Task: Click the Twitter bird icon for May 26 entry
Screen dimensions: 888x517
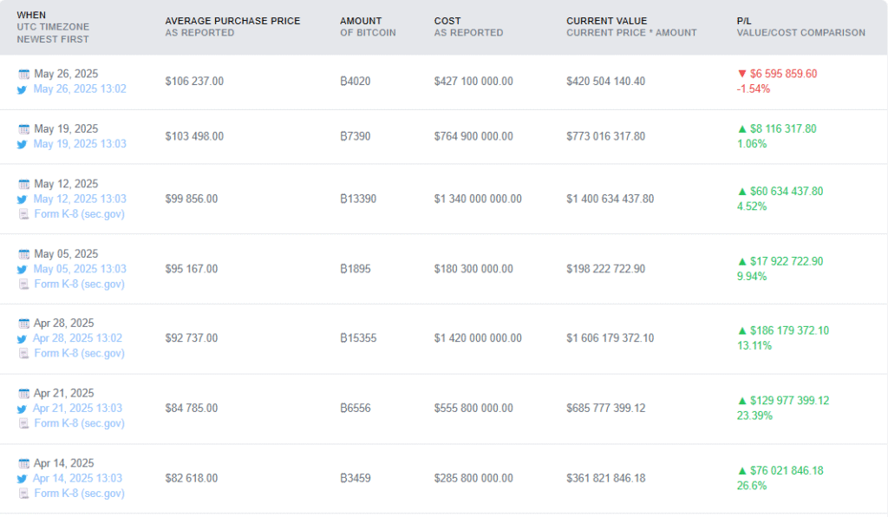Action: point(22,89)
